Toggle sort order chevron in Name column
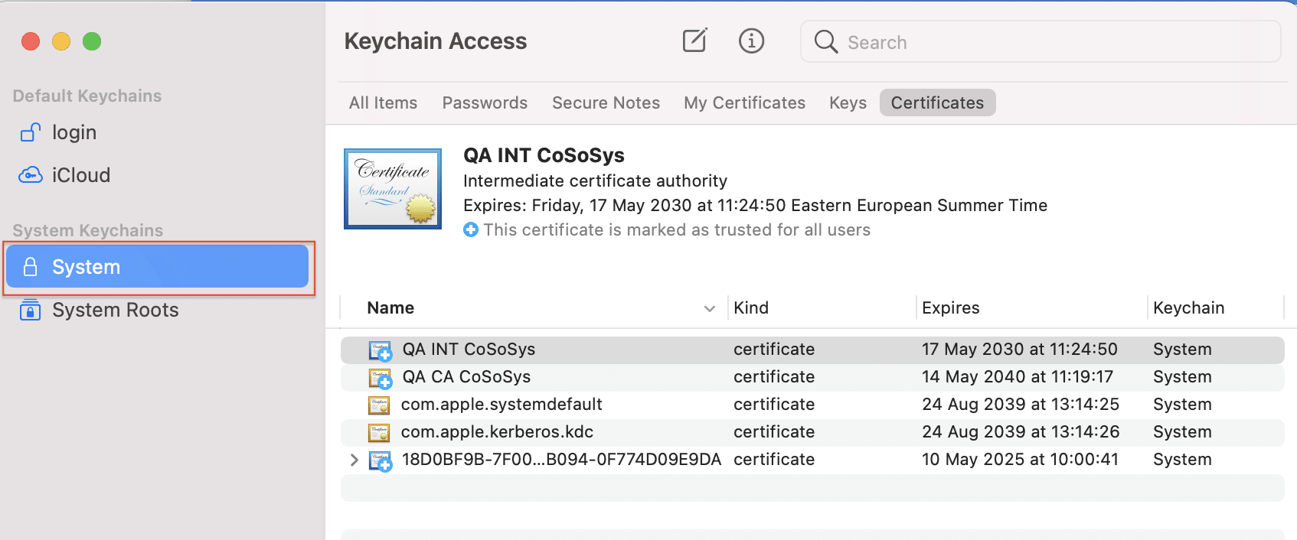The height and width of the screenshot is (540, 1297). 710,308
